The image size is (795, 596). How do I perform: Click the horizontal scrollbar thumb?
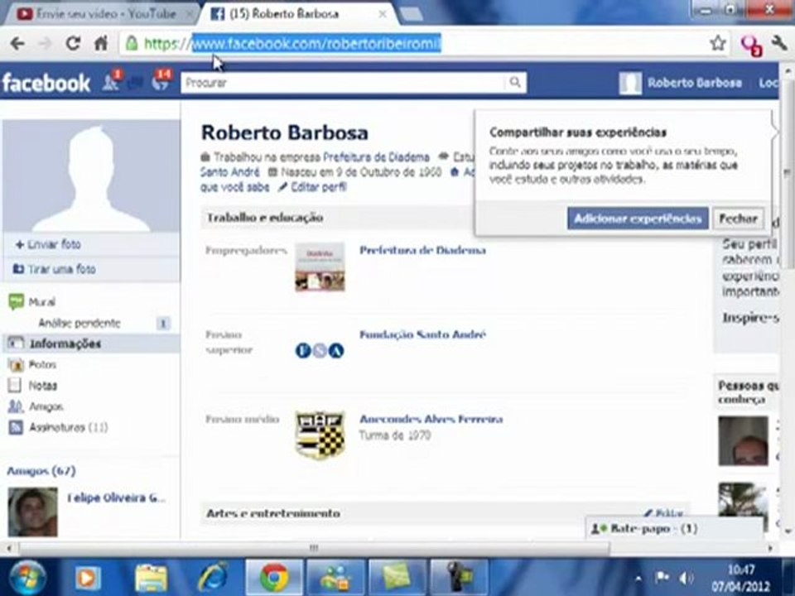click(315, 548)
